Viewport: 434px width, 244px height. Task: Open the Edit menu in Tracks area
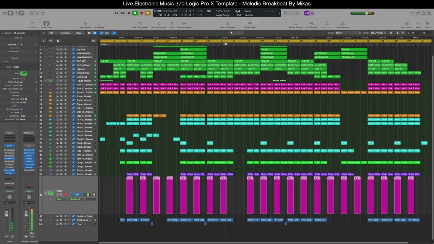[52, 33]
